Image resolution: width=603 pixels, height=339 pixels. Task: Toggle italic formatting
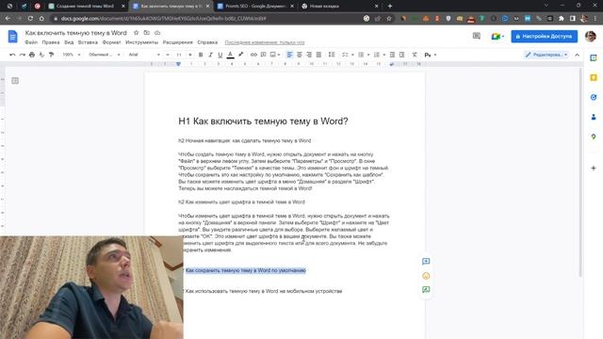click(210, 55)
